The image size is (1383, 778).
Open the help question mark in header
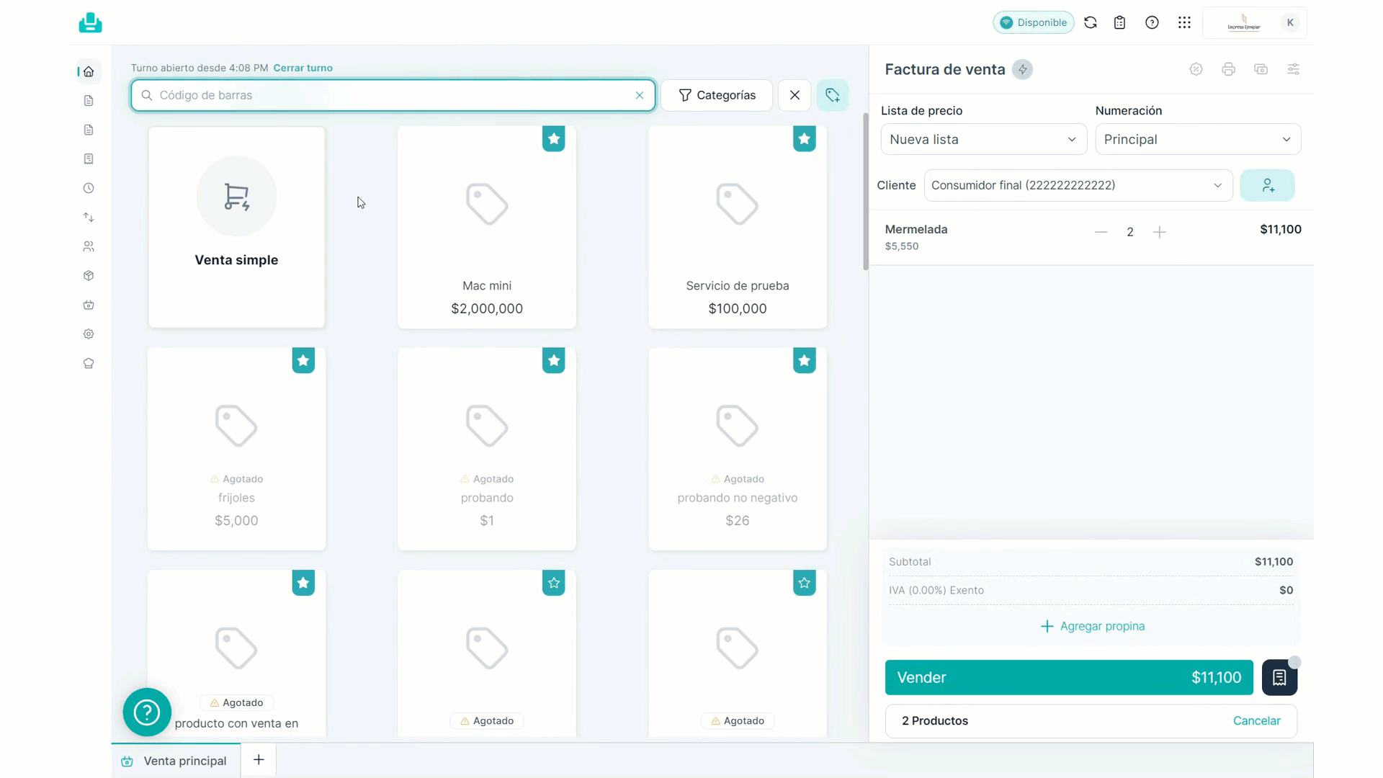tap(1152, 22)
